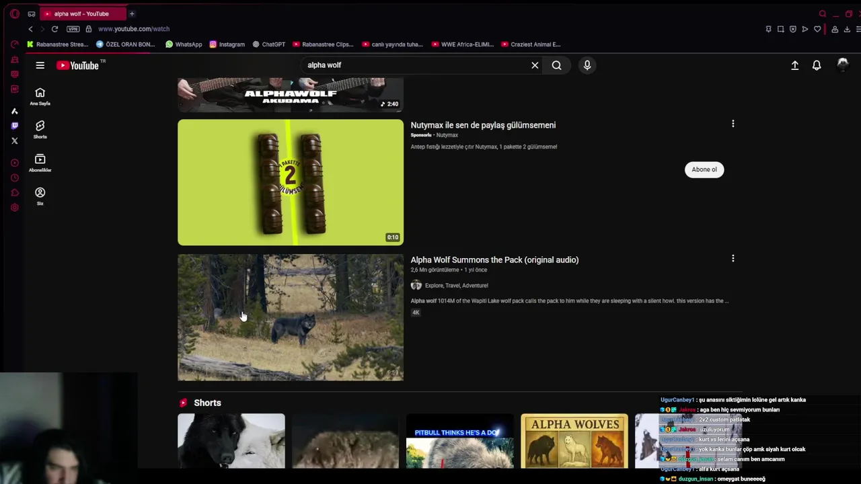The image size is (861, 484).
Task: Click the ad blocker shield icon
Action: click(793, 29)
